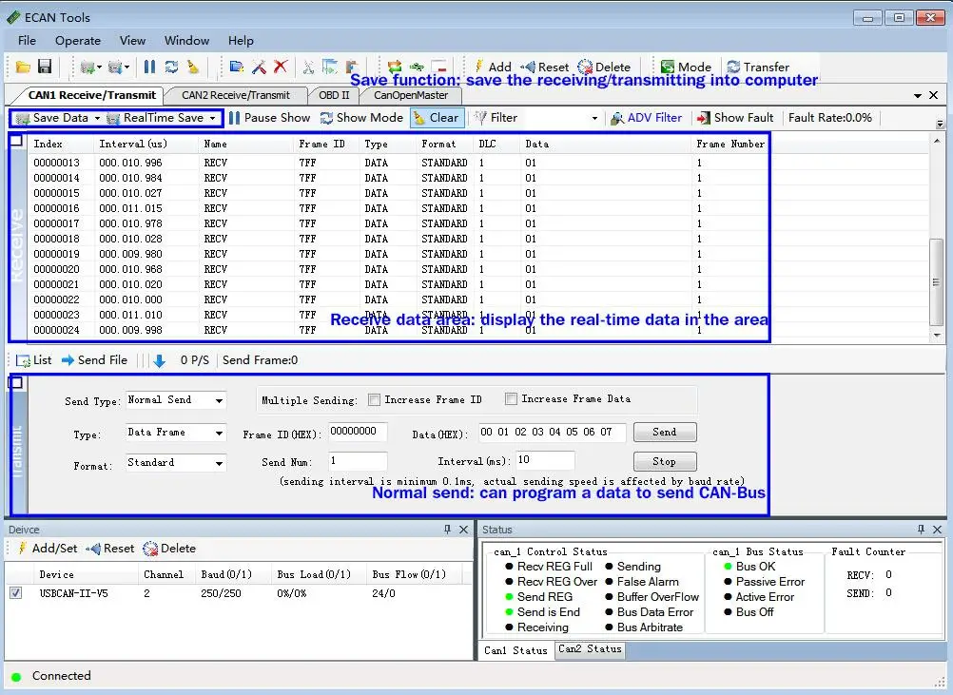
Task: Pin the Status panel
Action: pos(921,530)
